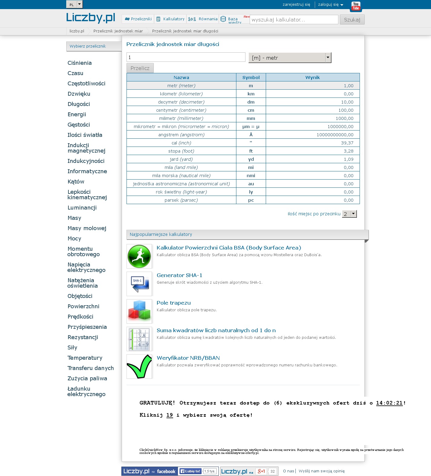The image size is (431, 476).
Task: Open the decimal places dropdown
Action: (x=350, y=214)
